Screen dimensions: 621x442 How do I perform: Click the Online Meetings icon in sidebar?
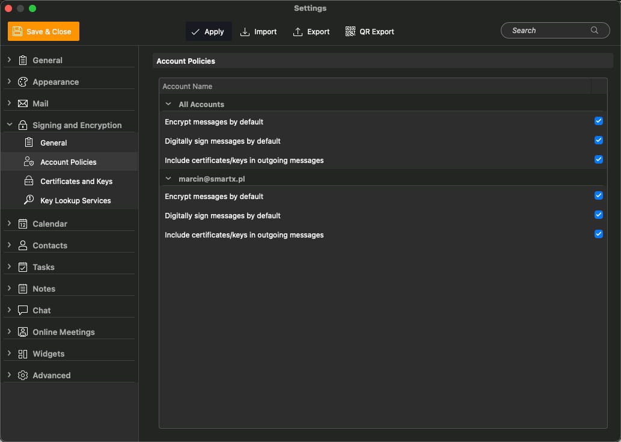pyautogui.click(x=23, y=332)
